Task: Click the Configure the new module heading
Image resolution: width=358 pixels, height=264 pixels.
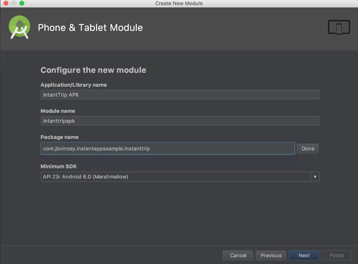Action: tap(93, 70)
